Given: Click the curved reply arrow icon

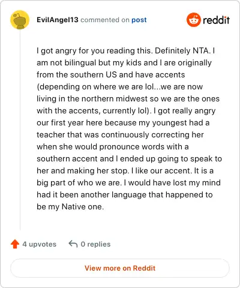Looking at the screenshot, I should click(73, 244).
